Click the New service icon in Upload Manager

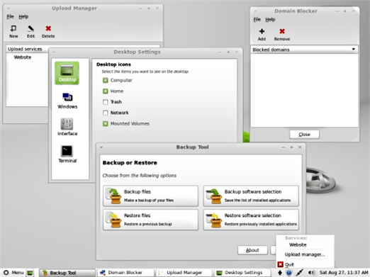13,28
